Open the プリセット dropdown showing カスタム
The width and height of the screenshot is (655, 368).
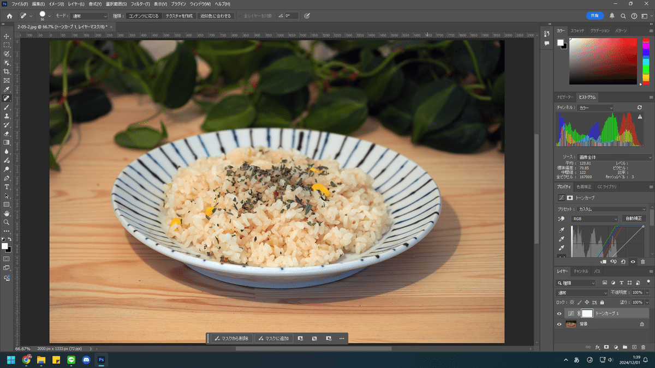612,209
